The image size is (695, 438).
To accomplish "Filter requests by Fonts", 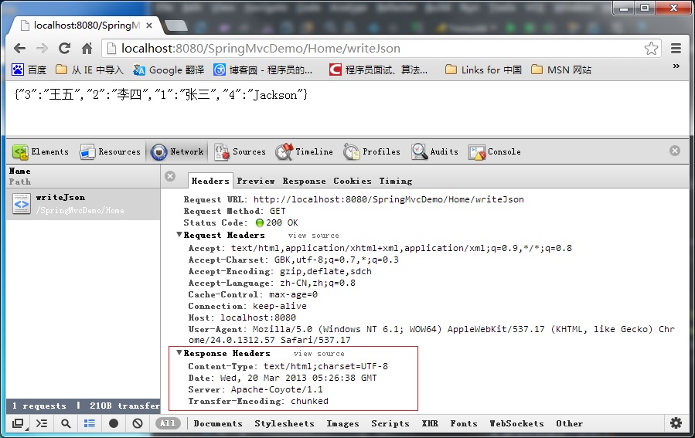I will 464,423.
